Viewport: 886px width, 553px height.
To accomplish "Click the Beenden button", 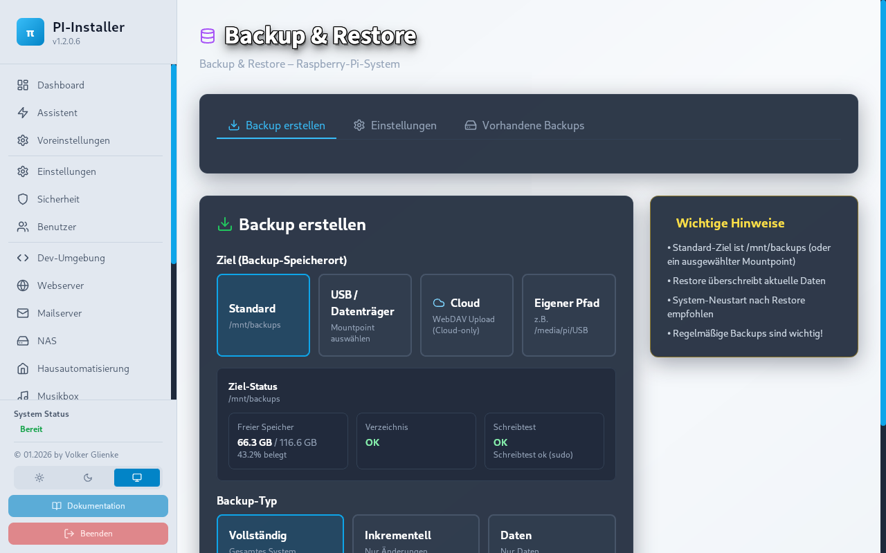I will coord(88,534).
